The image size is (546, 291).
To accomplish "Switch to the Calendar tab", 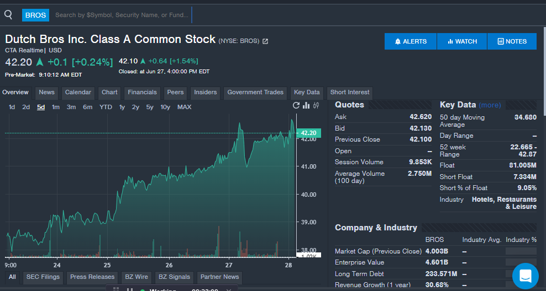I will coord(78,93).
